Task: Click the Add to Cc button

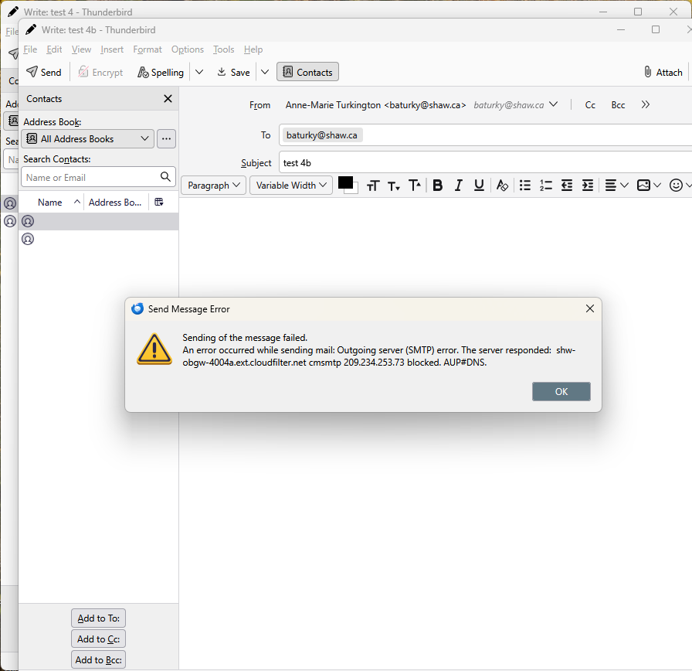Action: (98, 639)
